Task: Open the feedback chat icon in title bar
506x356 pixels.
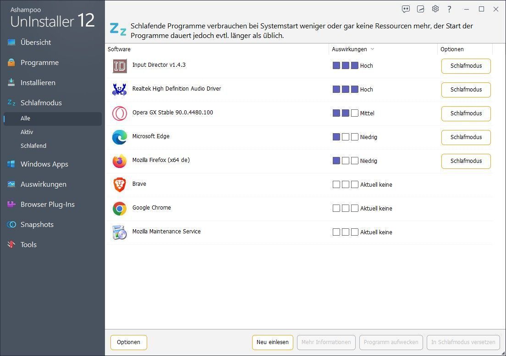Action: click(x=406, y=9)
